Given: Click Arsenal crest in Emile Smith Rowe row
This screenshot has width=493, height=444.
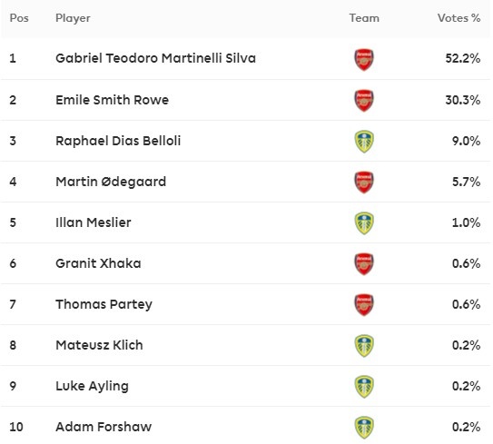Looking at the screenshot, I should (x=364, y=100).
